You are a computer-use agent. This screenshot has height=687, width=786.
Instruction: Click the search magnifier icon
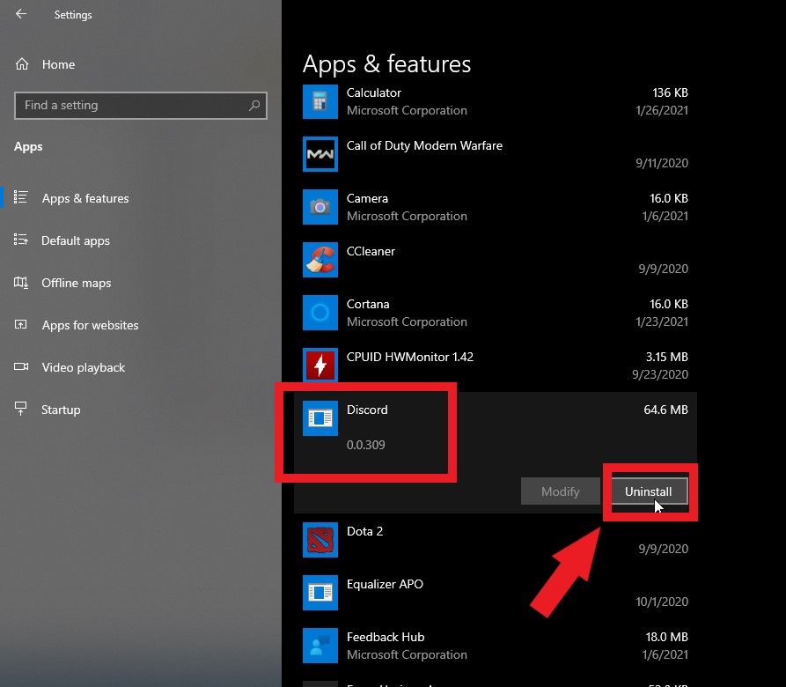[254, 106]
